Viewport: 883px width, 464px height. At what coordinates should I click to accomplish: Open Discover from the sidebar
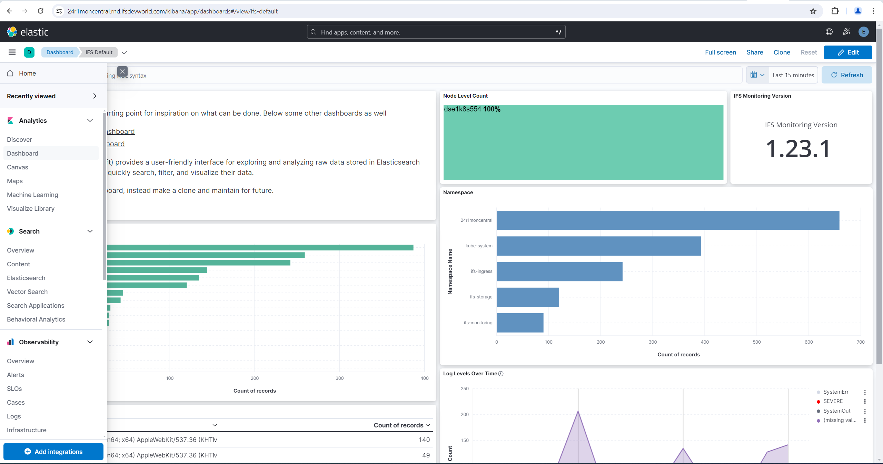click(x=19, y=139)
